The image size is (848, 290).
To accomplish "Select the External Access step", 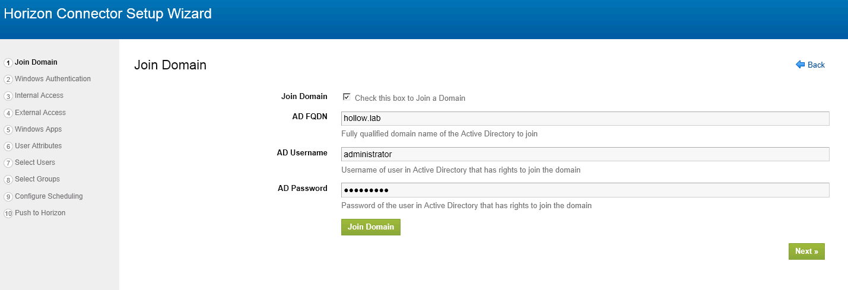I will (x=40, y=113).
